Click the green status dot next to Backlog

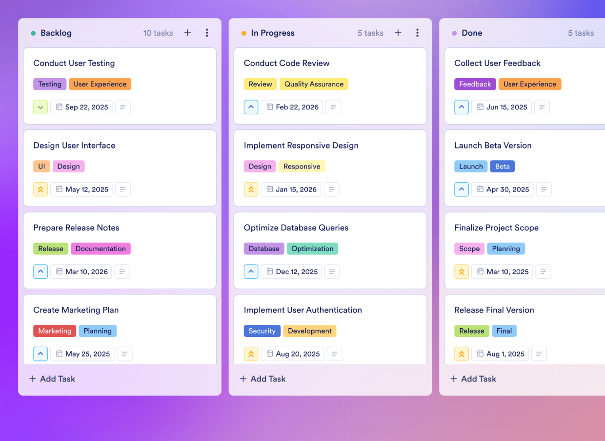pos(33,33)
